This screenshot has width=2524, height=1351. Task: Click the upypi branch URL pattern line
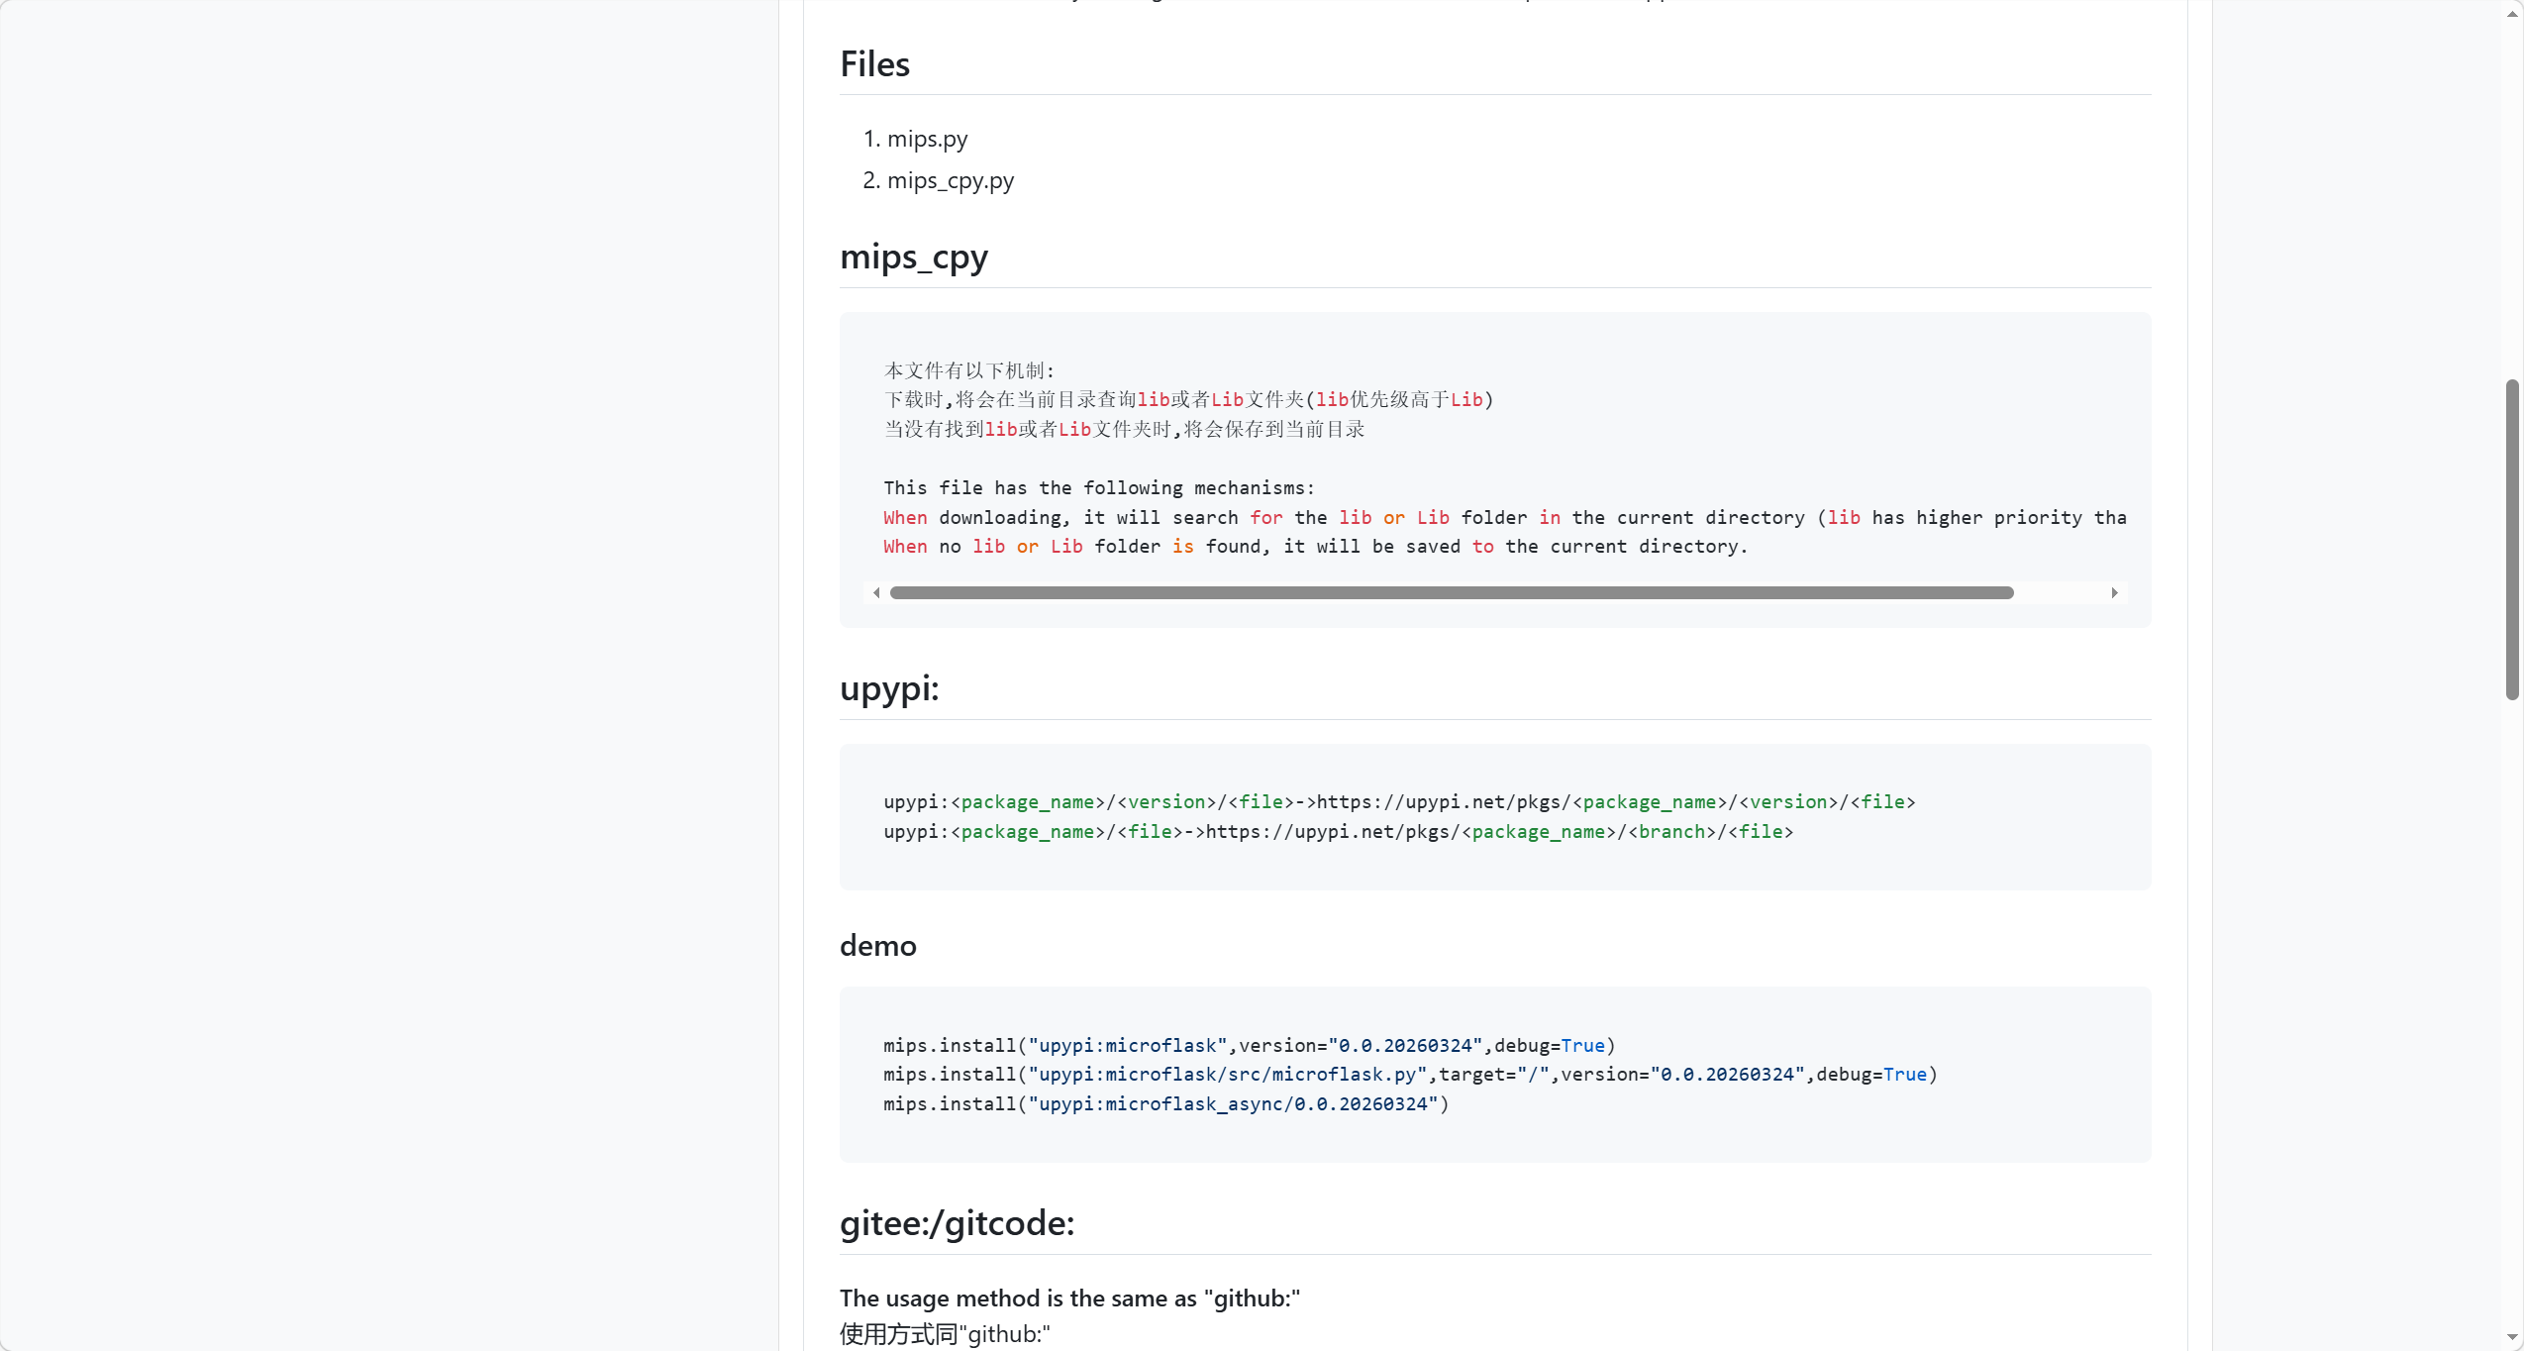1337,832
